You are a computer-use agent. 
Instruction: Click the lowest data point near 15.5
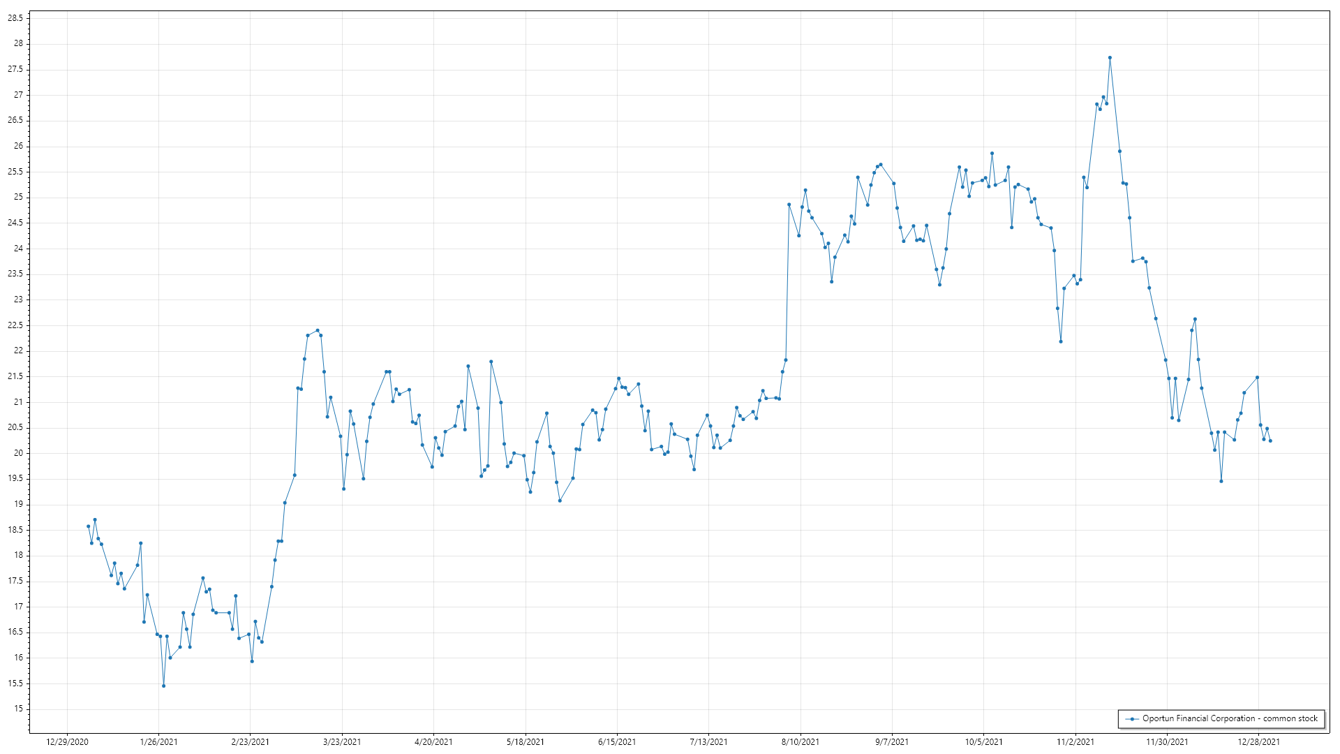[163, 686]
